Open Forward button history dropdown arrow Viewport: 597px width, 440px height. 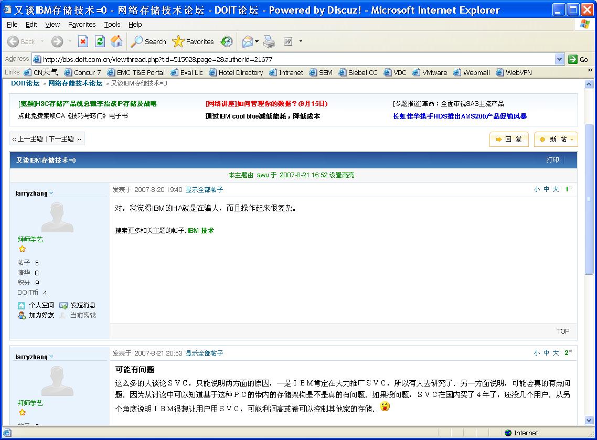70,41
